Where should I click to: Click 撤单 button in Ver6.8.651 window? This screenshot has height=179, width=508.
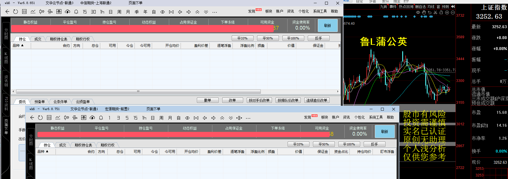[x=207, y=100]
